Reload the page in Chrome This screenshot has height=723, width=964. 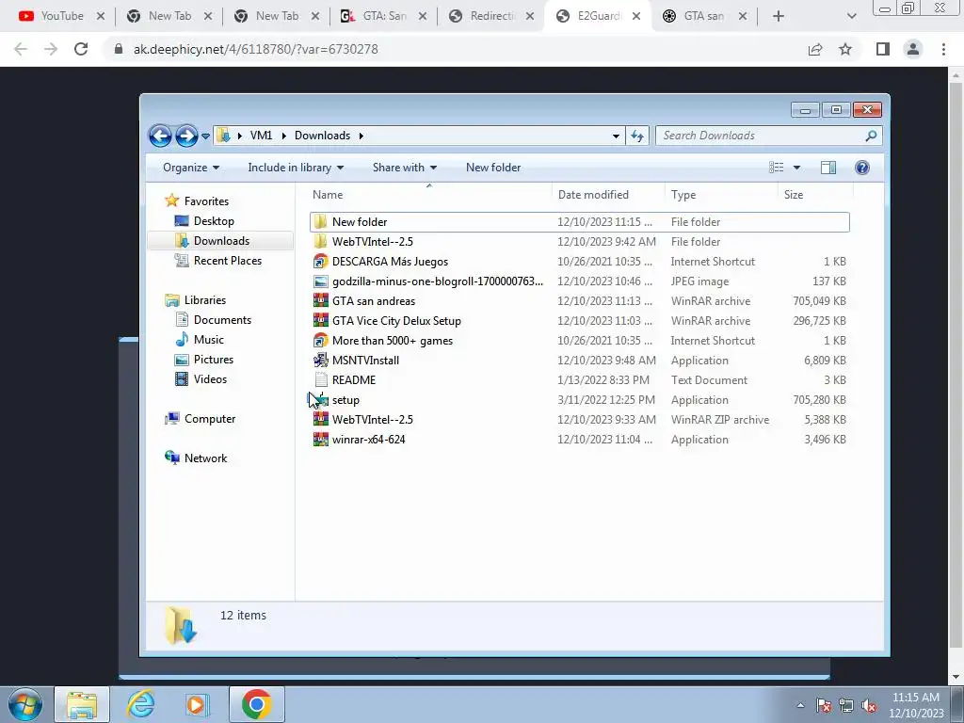(81, 49)
